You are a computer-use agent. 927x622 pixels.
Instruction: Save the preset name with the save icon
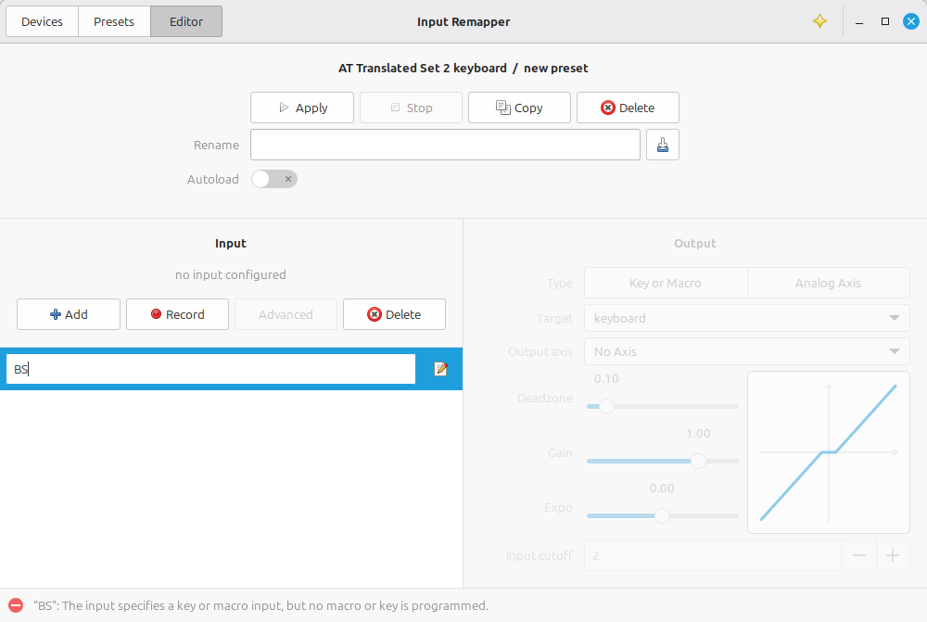click(x=662, y=145)
